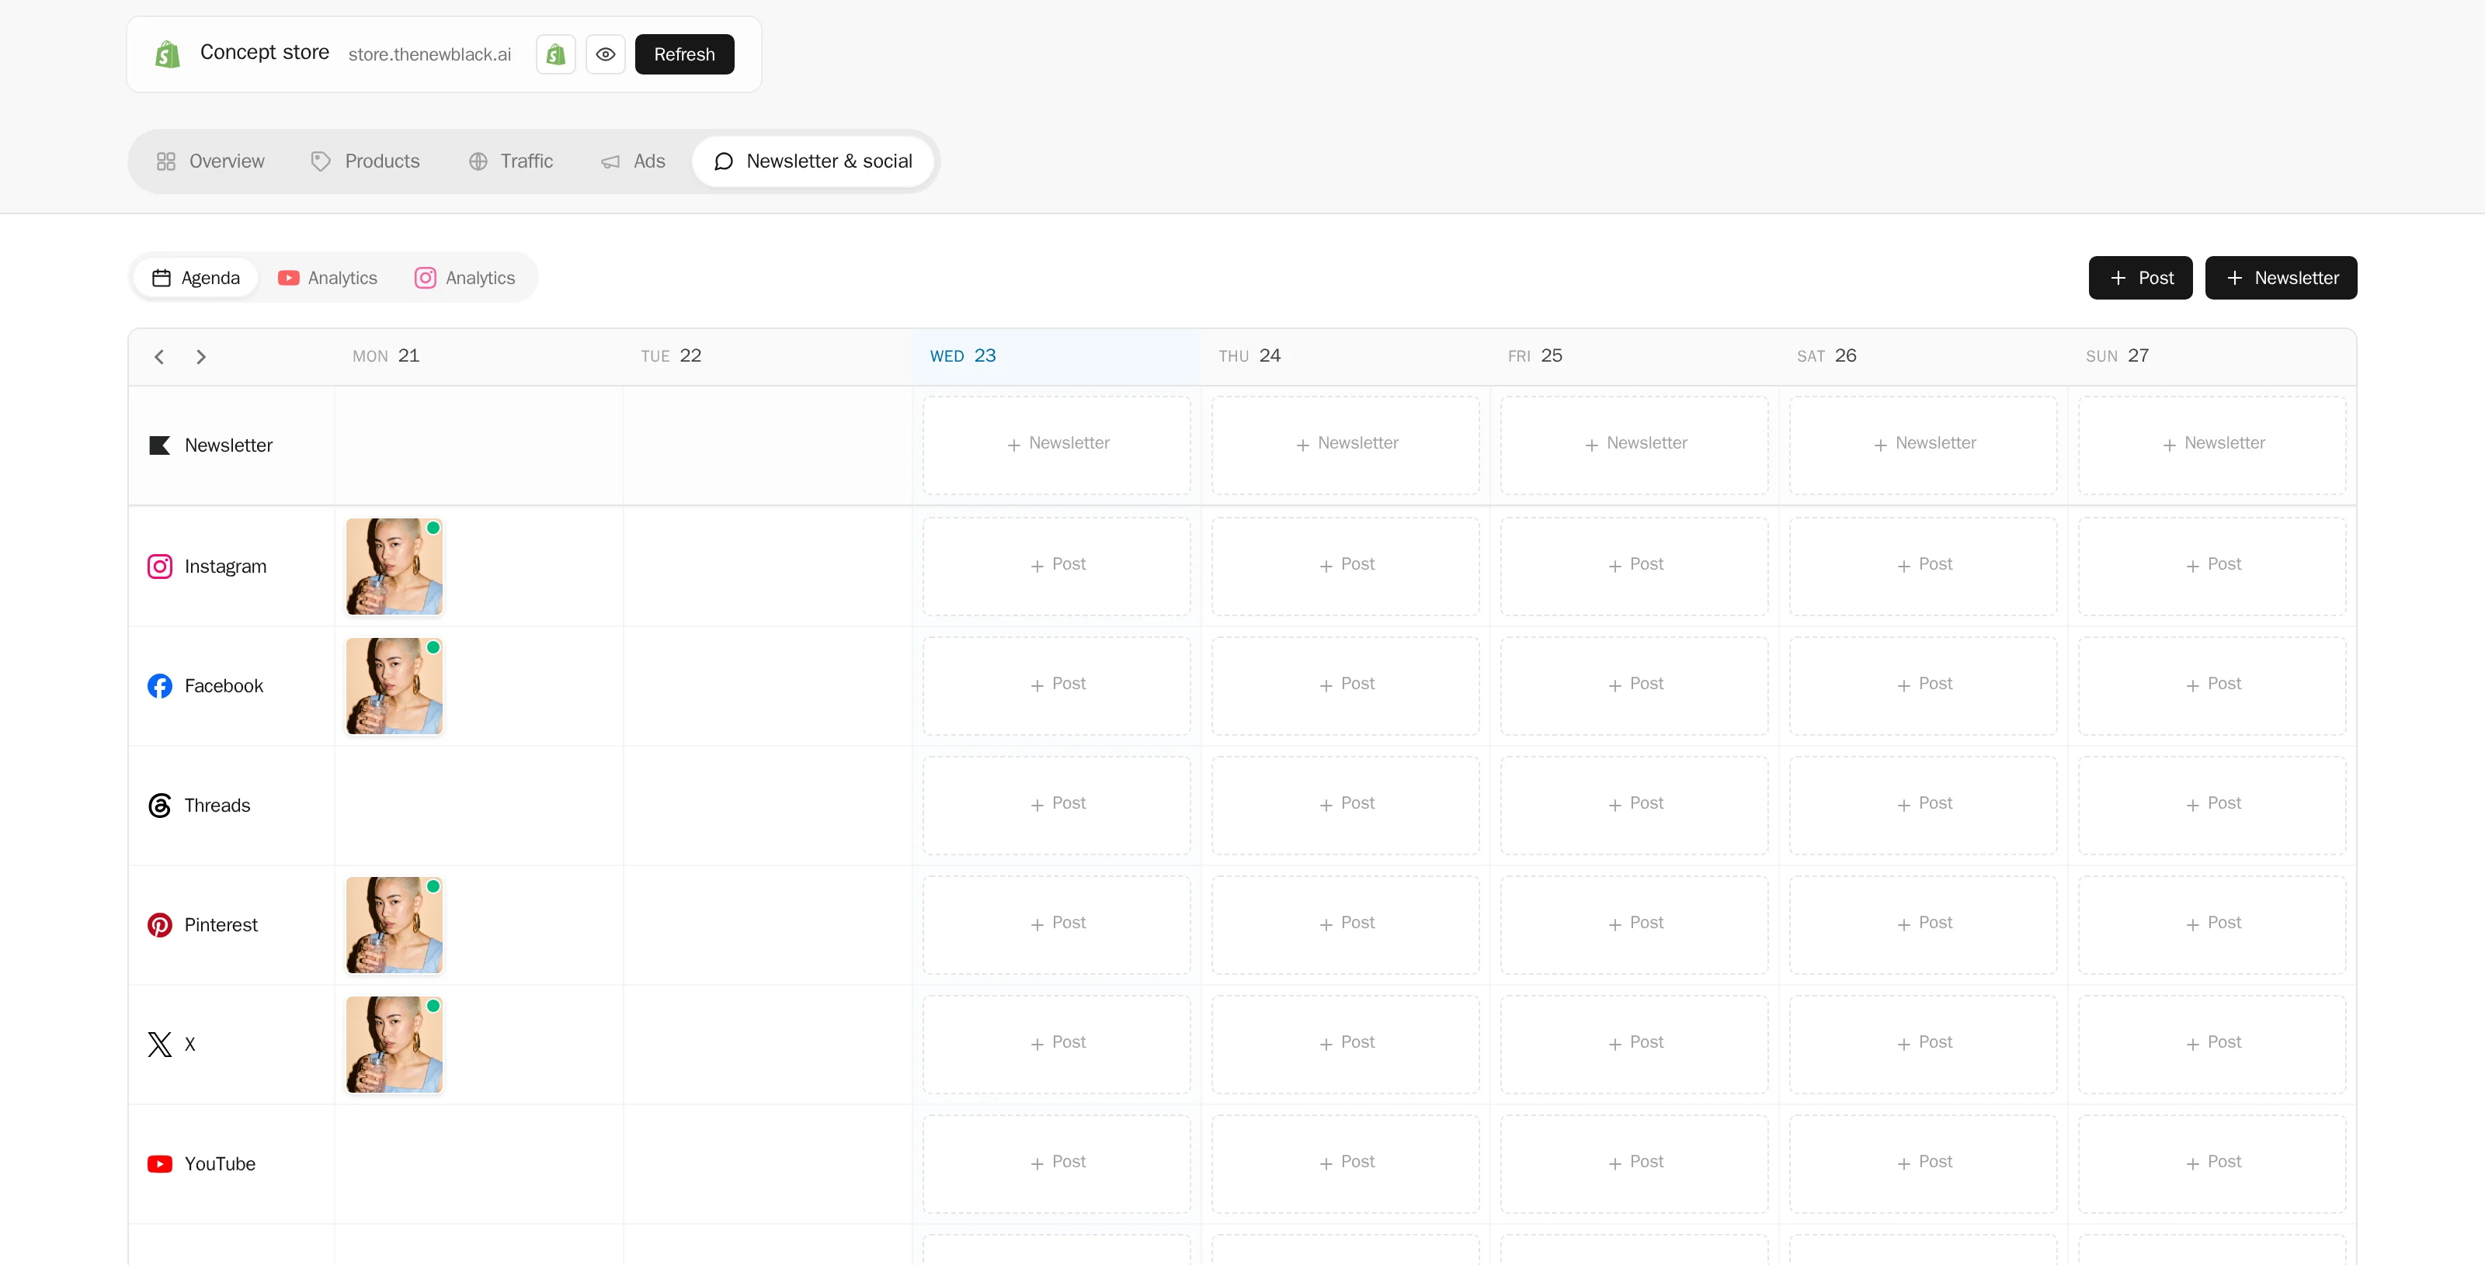Click the Threads row icon
Screen dimensions: 2485x1265
(x=160, y=805)
